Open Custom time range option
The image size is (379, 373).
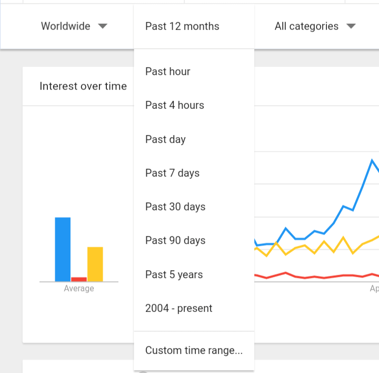(194, 350)
